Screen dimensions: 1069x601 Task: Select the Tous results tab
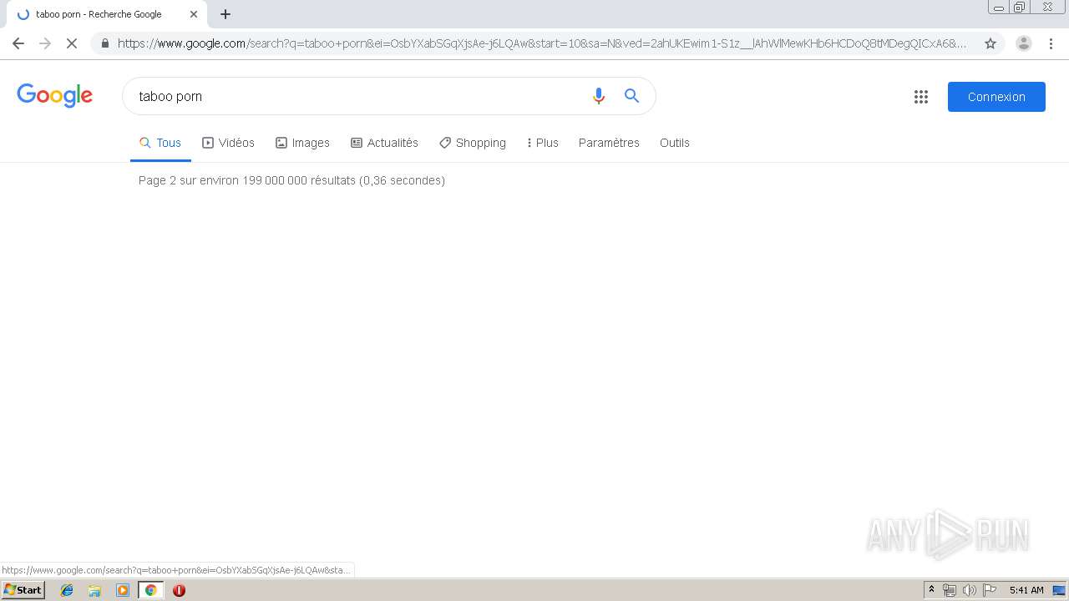(160, 143)
